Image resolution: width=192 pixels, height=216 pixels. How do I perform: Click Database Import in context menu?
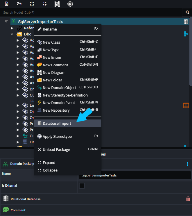point(68,123)
